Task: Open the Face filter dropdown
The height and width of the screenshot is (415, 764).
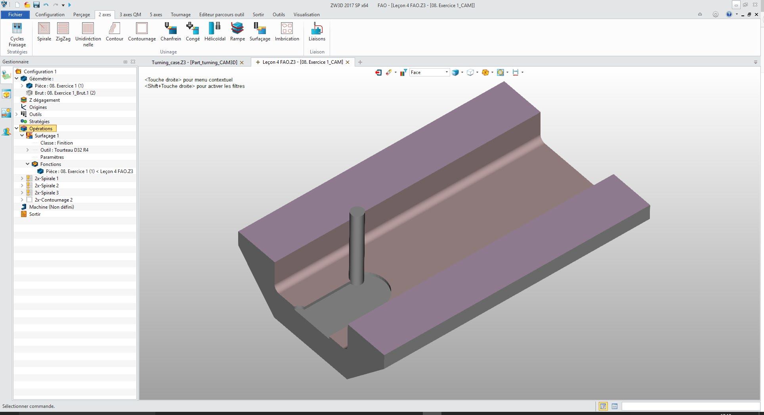Action: point(447,72)
